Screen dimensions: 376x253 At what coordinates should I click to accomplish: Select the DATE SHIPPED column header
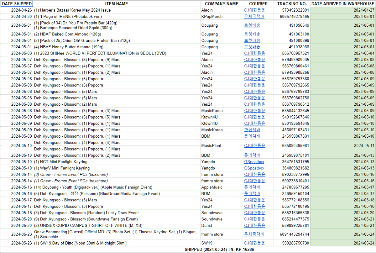17,4
